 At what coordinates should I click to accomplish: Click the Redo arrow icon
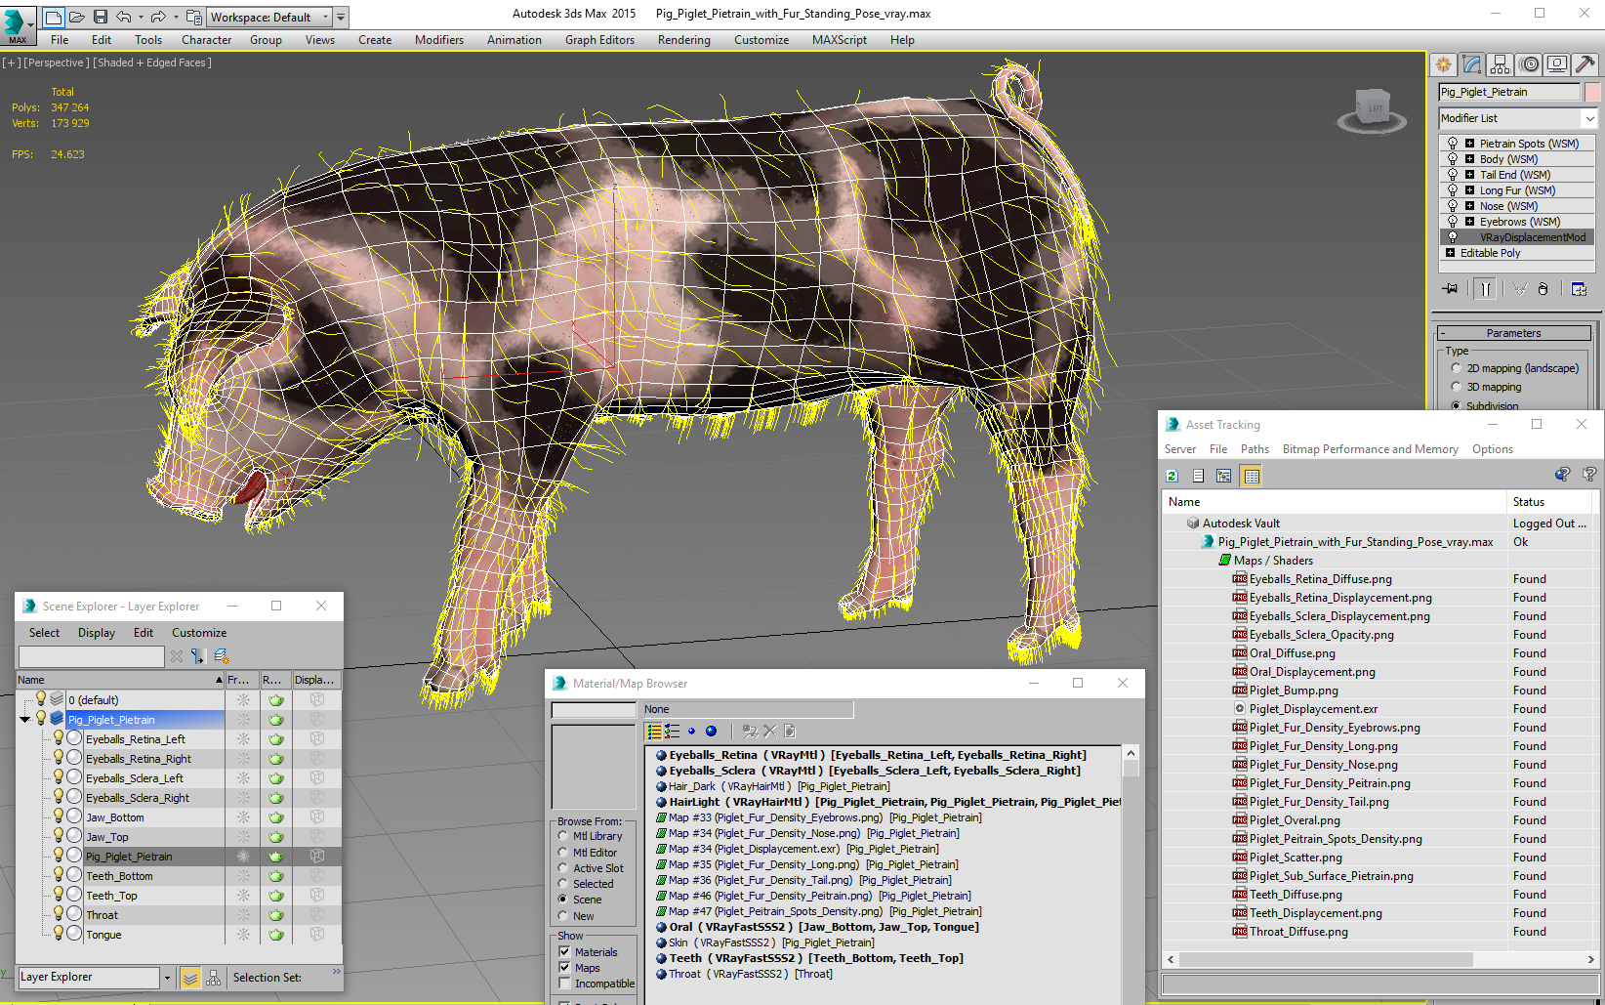point(158,17)
